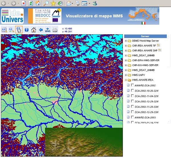
Task: Click the add WMS server icon
Action: tap(48, 30)
